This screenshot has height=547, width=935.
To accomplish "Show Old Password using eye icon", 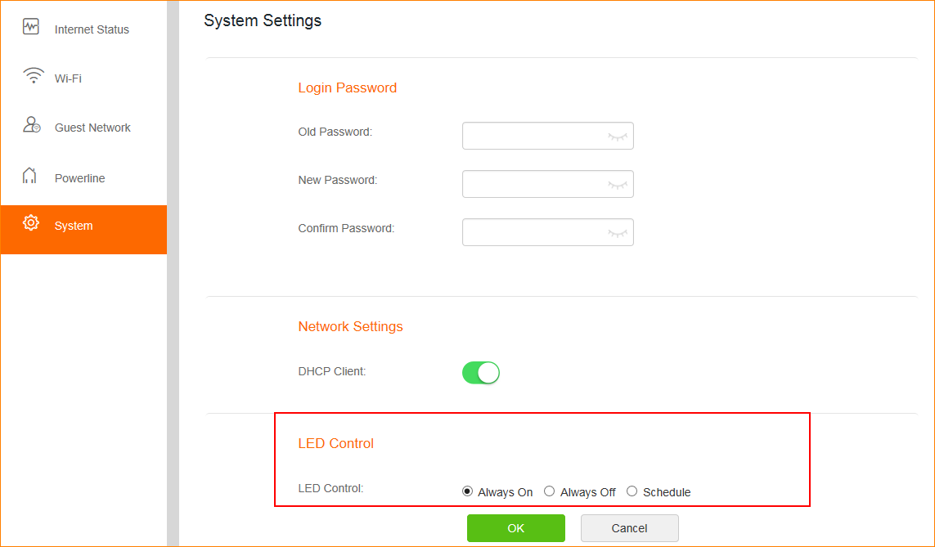I will 618,137.
